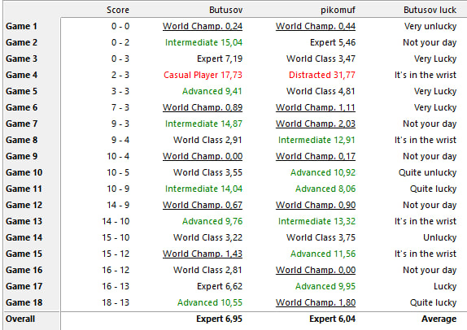Open Butusov's World Champ. 1,43 link in Game 15

[203, 254]
